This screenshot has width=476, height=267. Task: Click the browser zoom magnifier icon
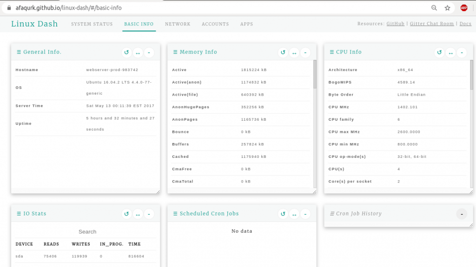point(434,8)
